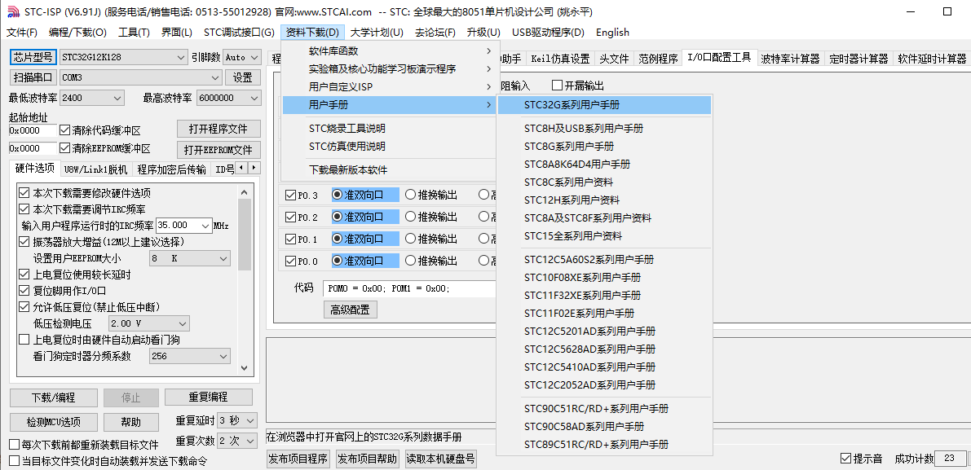Switch to the 波特率计算器 tab
971x470 pixels.
(790, 59)
